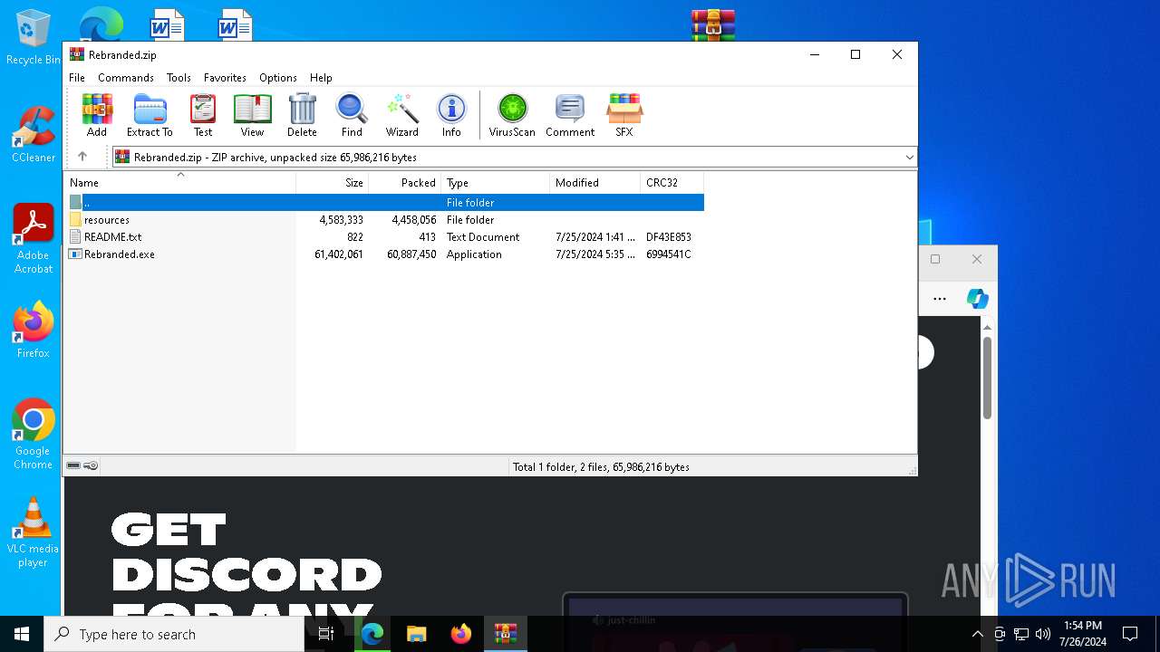Run the Test archive tool

pyautogui.click(x=203, y=115)
